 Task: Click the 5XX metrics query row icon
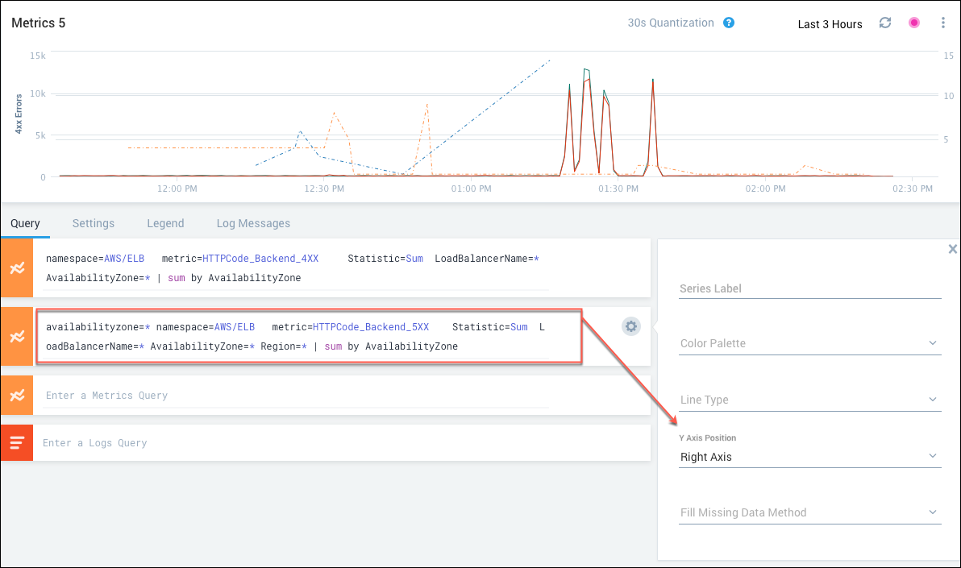pos(17,337)
